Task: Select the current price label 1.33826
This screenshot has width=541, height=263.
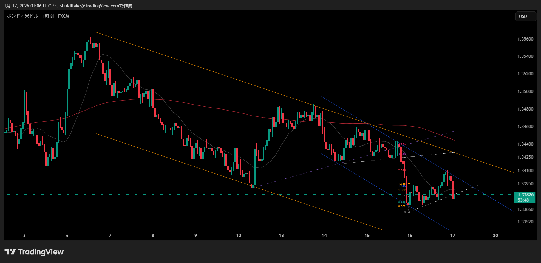Action: 525,195
